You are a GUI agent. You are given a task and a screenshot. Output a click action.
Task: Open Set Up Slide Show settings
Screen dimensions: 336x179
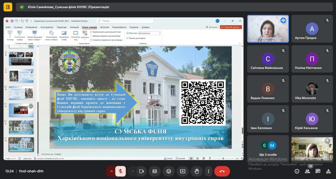(x=52, y=36)
